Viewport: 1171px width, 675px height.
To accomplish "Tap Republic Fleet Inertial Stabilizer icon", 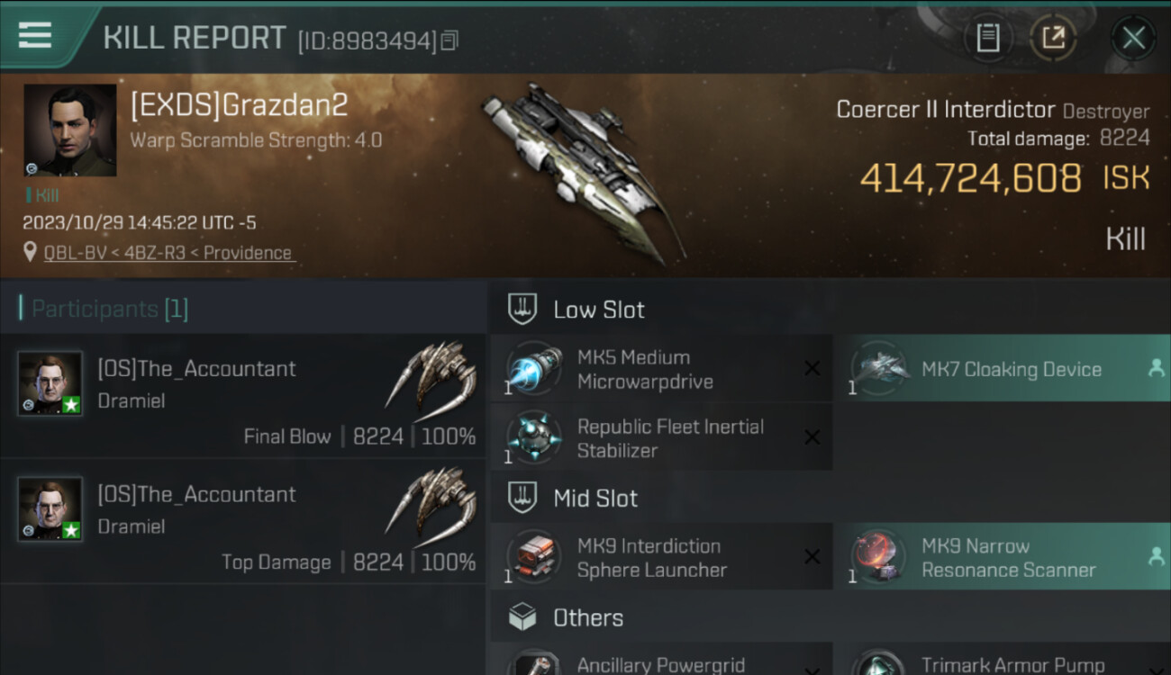I will tap(533, 438).
